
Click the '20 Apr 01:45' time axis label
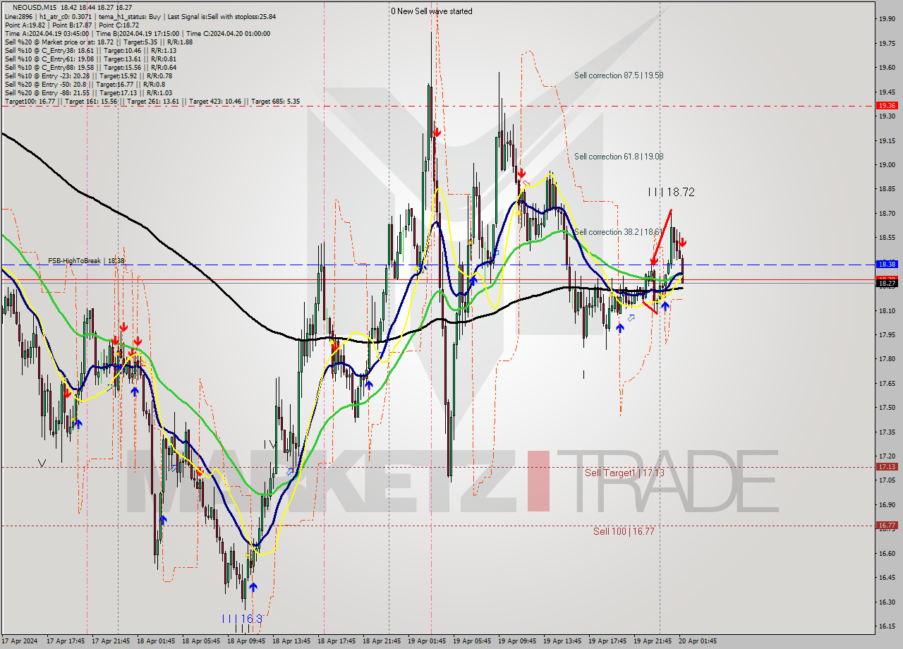click(698, 642)
